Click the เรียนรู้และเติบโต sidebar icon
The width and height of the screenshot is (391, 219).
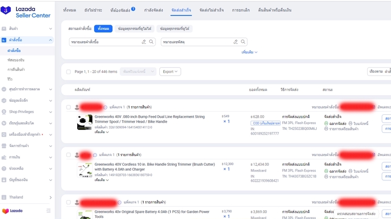pos(4,123)
